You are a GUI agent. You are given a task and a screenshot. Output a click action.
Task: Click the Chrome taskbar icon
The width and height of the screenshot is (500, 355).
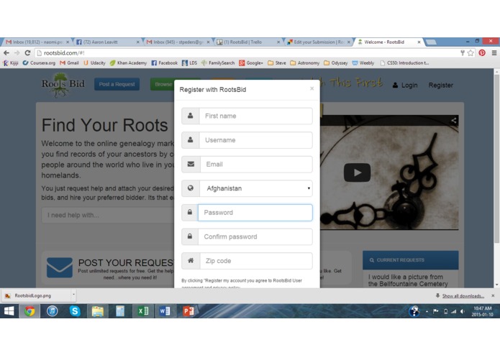(x=29, y=311)
